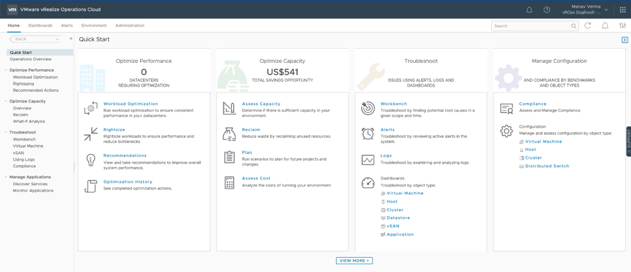This screenshot has width=631, height=272.
Task: Click the Optimization History scroll icon
Action: 91,186
